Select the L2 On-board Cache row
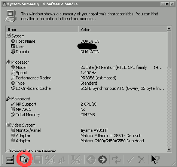177x167 pixels. pyautogui.click(x=86, y=88)
